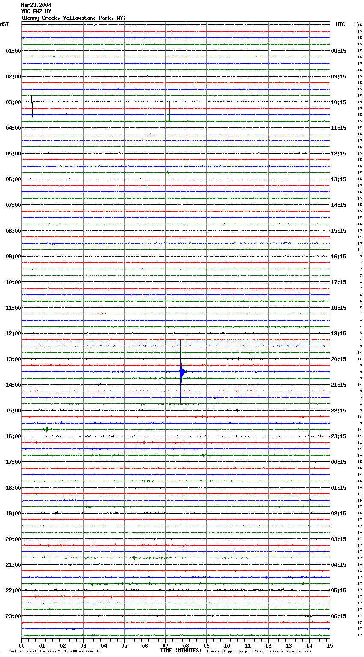
Task: Select the 01:00 MST time label
Action: click(x=13, y=51)
